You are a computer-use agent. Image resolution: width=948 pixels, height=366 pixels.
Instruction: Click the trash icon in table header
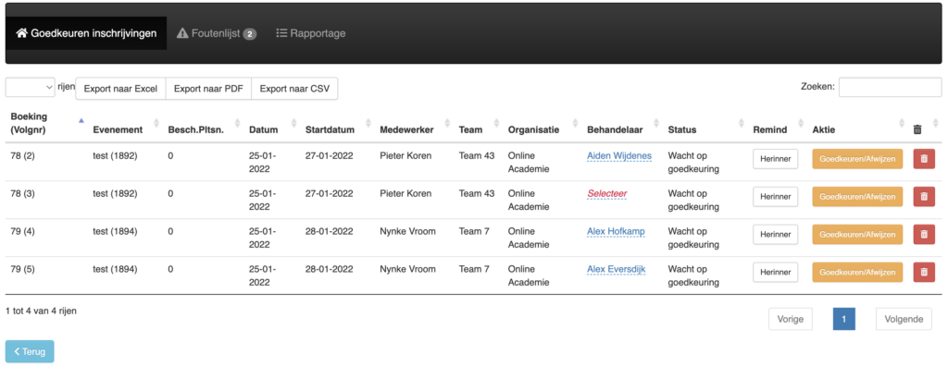pos(917,129)
